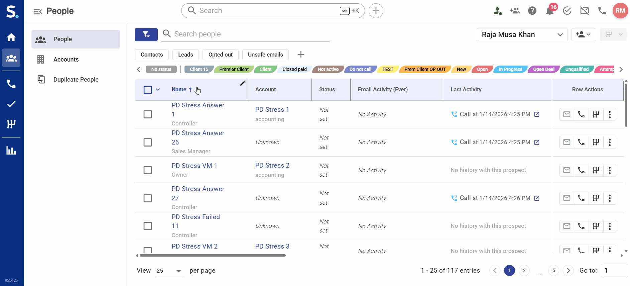
Task: Click the edit columns pencil icon
Action: (242, 84)
